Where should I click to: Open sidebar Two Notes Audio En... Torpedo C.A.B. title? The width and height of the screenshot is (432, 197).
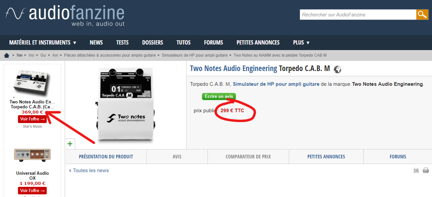(x=32, y=104)
